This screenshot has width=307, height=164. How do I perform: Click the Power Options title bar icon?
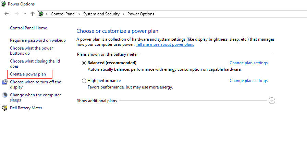point(3,4)
